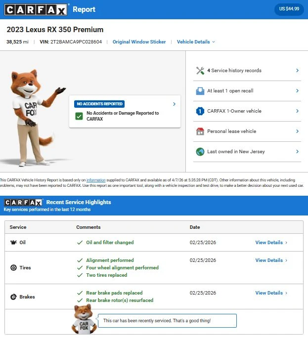Click the wrench service history icon
The width and height of the screenshot is (308, 342).
[x=200, y=71]
